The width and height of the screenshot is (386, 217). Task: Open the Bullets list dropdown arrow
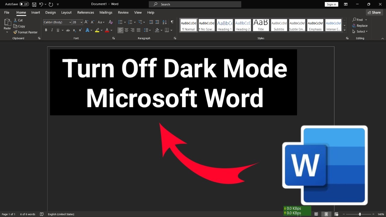(x=124, y=22)
